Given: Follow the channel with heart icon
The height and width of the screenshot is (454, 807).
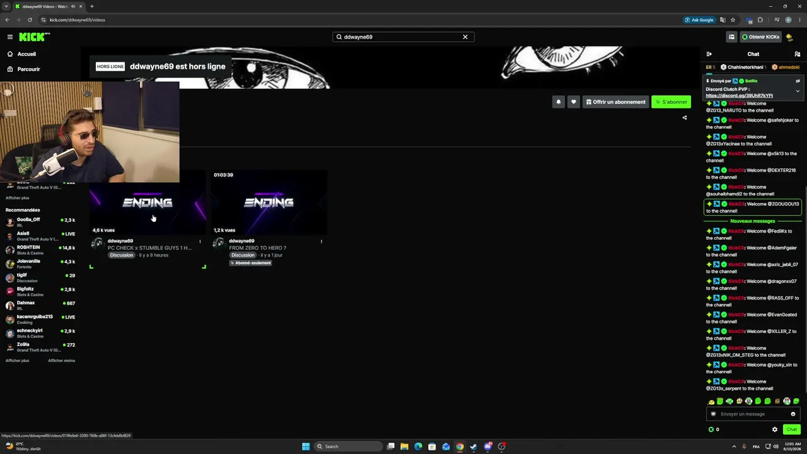Looking at the screenshot, I should [573, 102].
